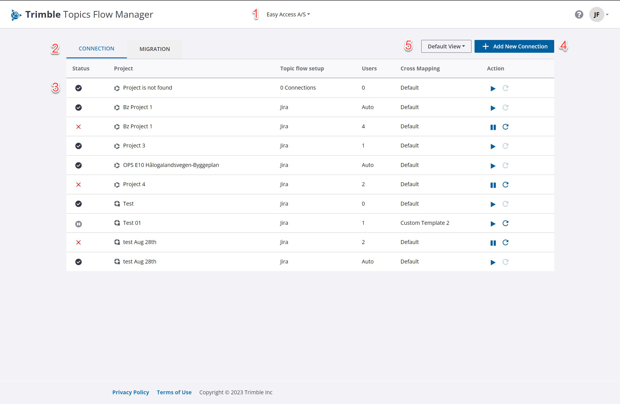Click refresh icon for Project 4
620x404 pixels.
pyautogui.click(x=505, y=185)
